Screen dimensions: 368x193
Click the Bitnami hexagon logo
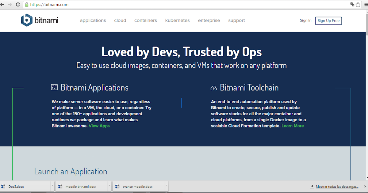pyautogui.click(x=26, y=20)
